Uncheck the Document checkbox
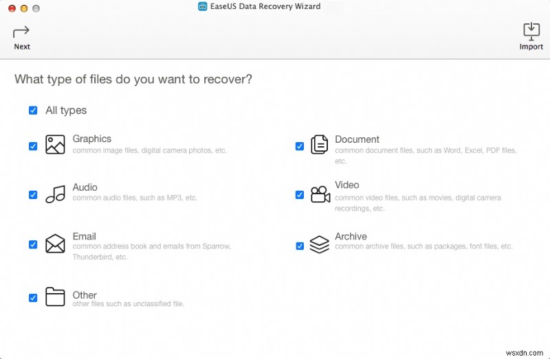 300,146
